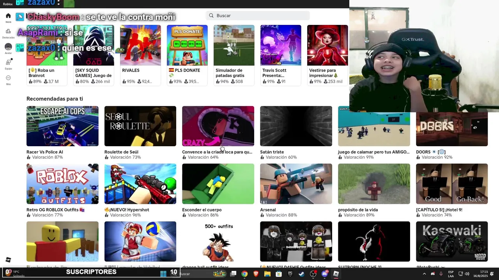Open Esconder el cuerpo thumbnail

tap(218, 184)
